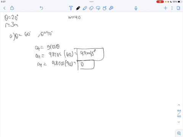Open the share export icon

coord(12,8)
